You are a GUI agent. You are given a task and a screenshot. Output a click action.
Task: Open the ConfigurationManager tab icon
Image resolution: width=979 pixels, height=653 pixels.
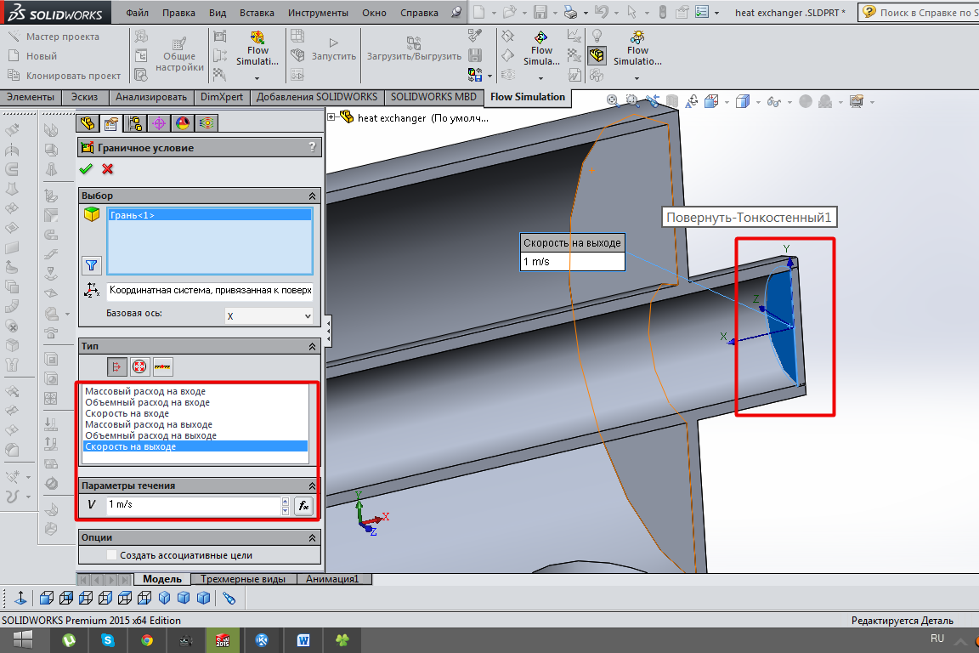pyautogui.click(x=135, y=123)
